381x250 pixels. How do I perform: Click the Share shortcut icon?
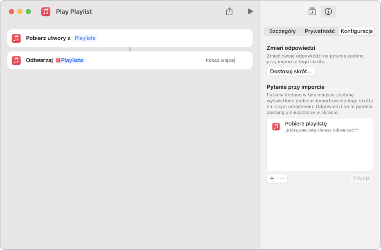[x=229, y=11]
